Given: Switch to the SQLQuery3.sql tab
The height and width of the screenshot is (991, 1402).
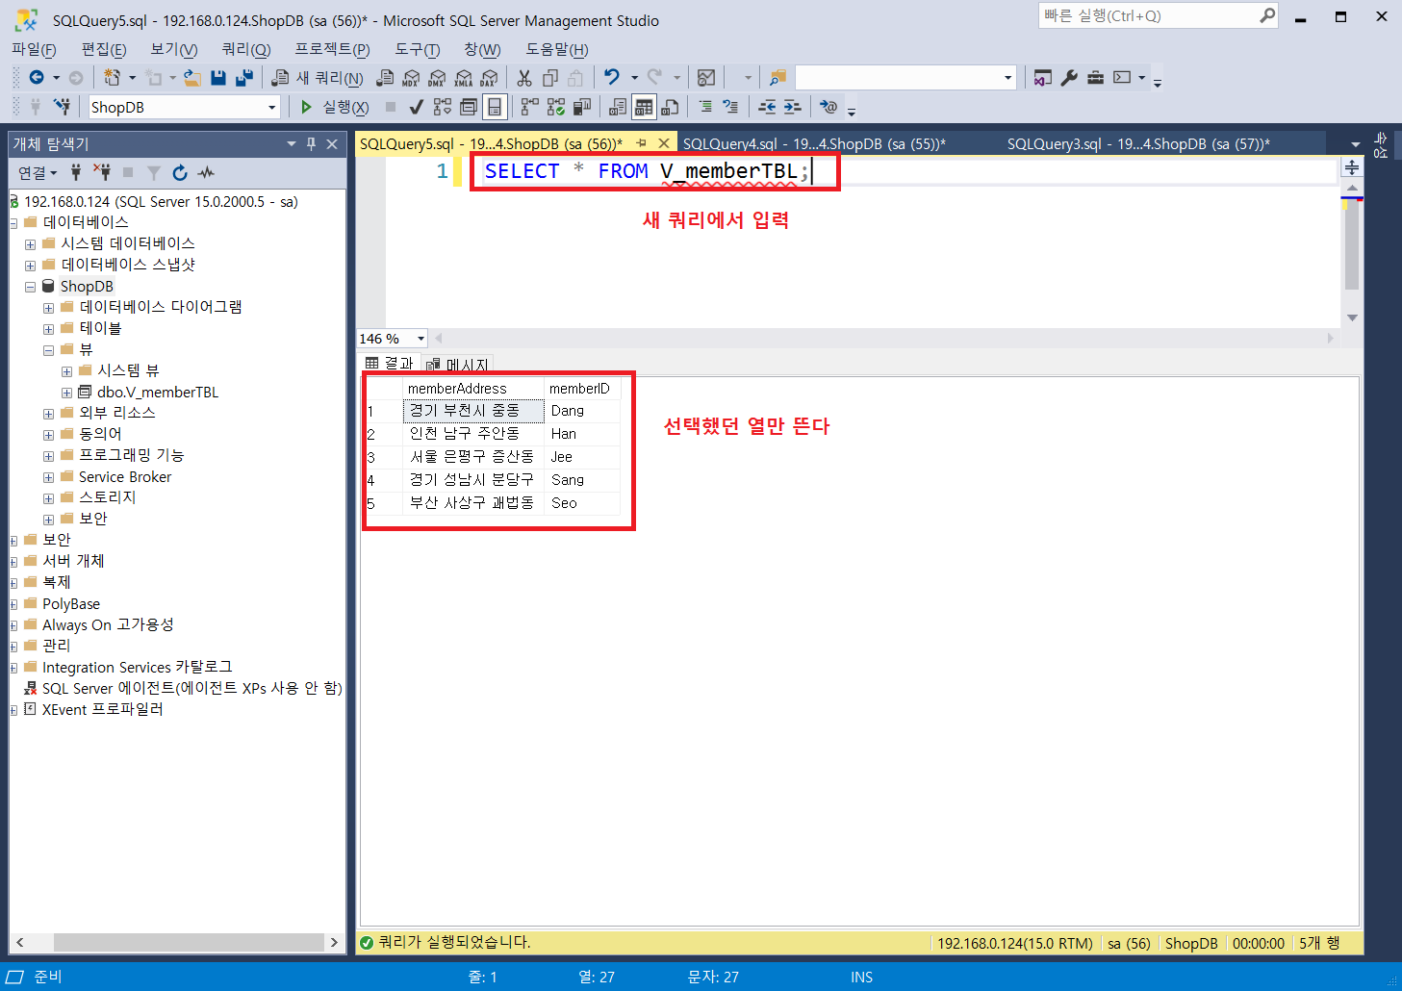Looking at the screenshot, I should click(x=1138, y=143).
